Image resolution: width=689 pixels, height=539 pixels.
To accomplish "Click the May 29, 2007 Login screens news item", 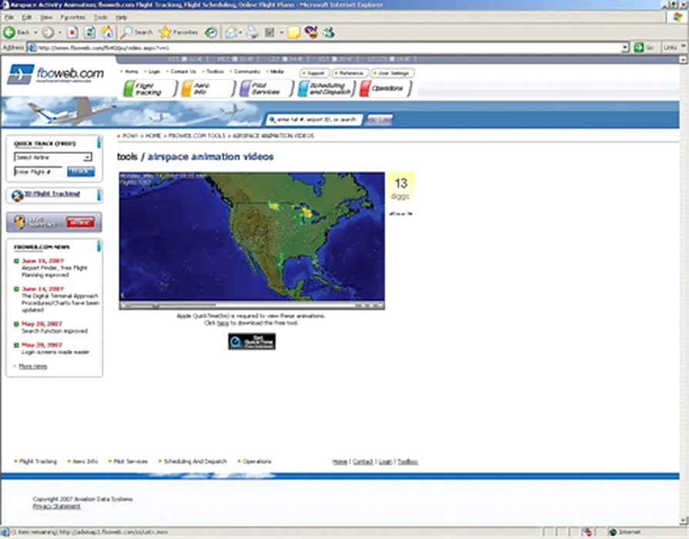I will pyautogui.click(x=55, y=349).
